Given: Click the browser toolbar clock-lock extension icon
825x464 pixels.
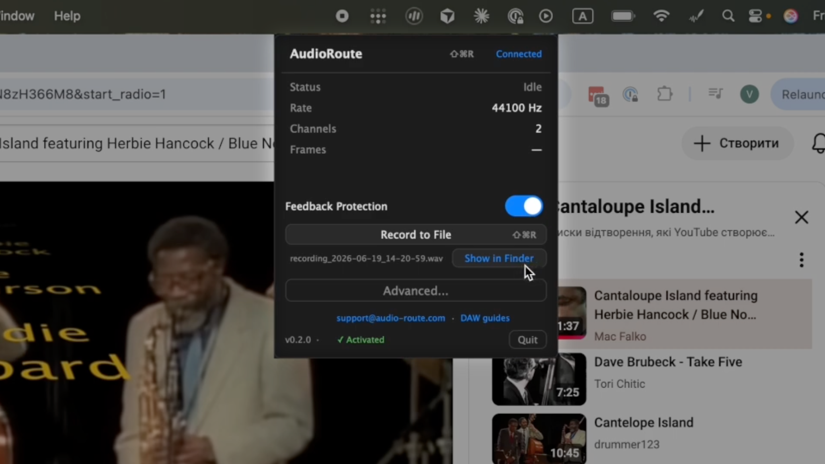Looking at the screenshot, I should [x=630, y=95].
